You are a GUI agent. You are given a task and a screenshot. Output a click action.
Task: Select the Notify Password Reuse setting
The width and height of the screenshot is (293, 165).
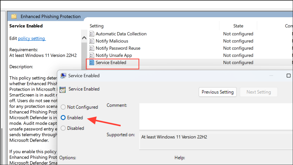(118, 48)
